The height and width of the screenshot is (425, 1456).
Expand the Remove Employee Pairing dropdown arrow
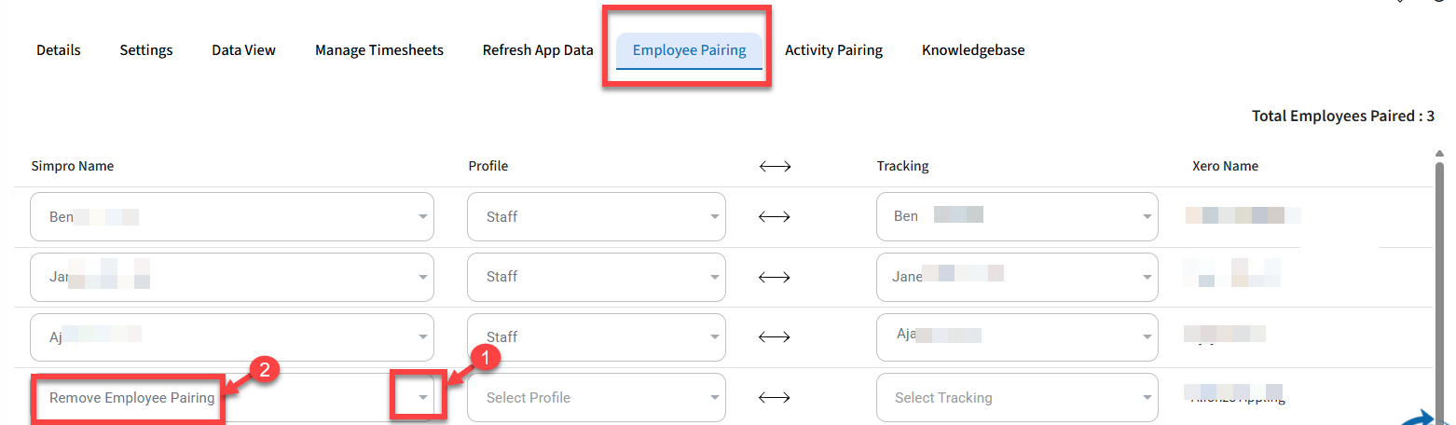(x=423, y=398)
